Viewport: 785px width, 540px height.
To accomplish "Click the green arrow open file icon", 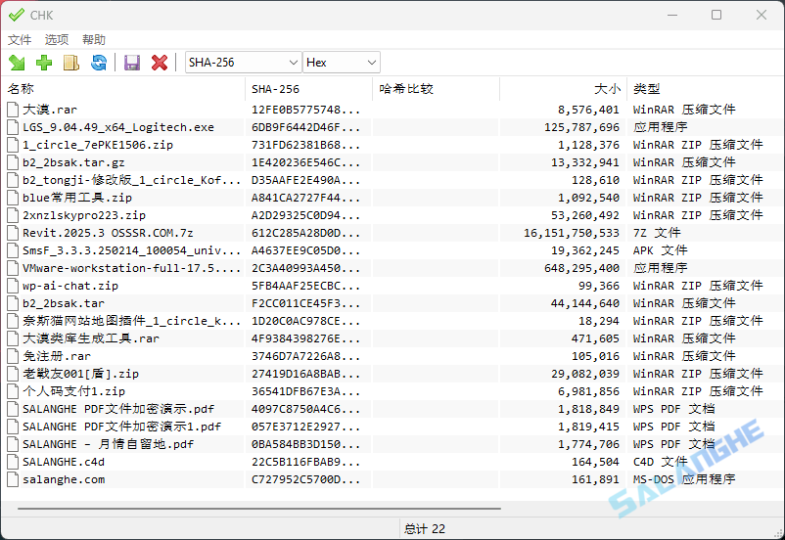I will (x=17, y=63).
